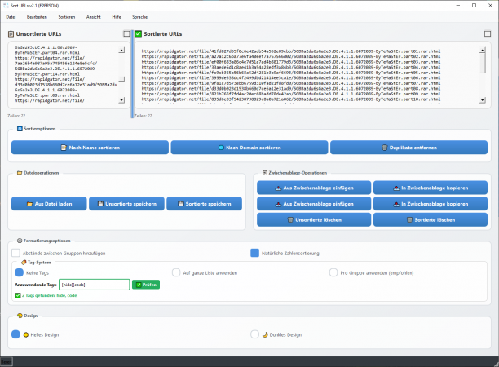Viewport: 499px width, 367px height.
Task: Click the sorted URL ending part01.rar.html
Action: tap(291, 51)
